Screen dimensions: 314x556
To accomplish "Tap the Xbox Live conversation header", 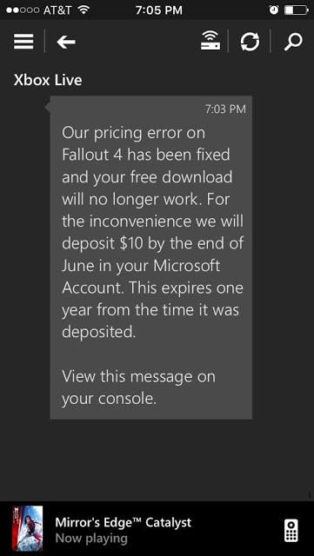I will click(48, 80).
